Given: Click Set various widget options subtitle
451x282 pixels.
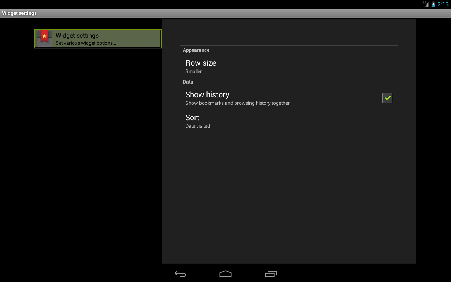Looking at the screenshot, I should [x=86, y=43].
